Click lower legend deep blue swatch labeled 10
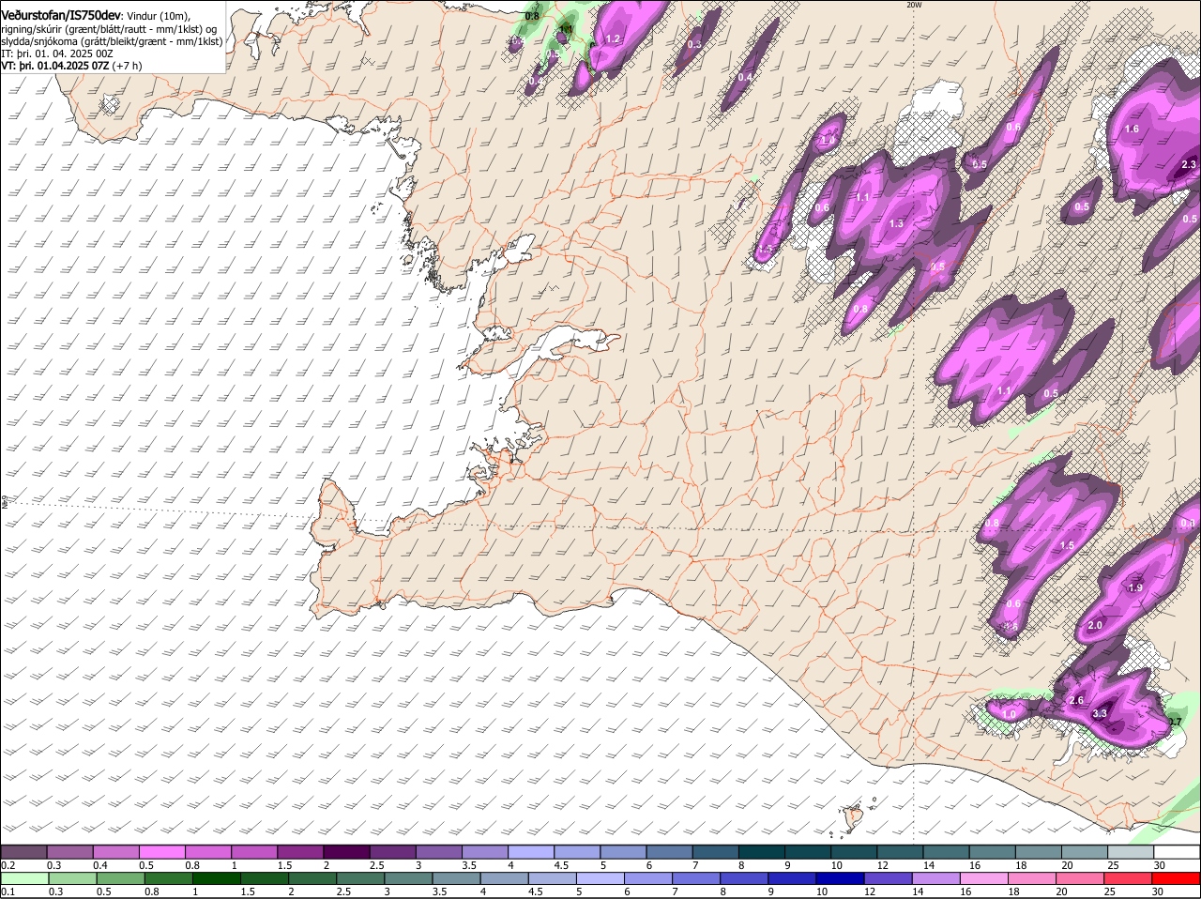This screenshot has width=1201, height=899. coord(840,878)
